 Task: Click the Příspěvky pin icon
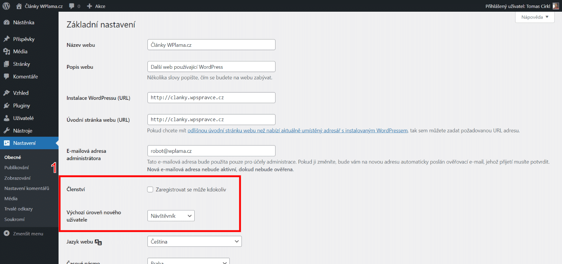pyautogui.click(x=7, y=39)
